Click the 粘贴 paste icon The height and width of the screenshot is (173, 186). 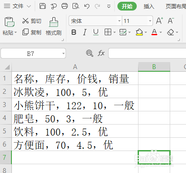[x=10, y=22]
